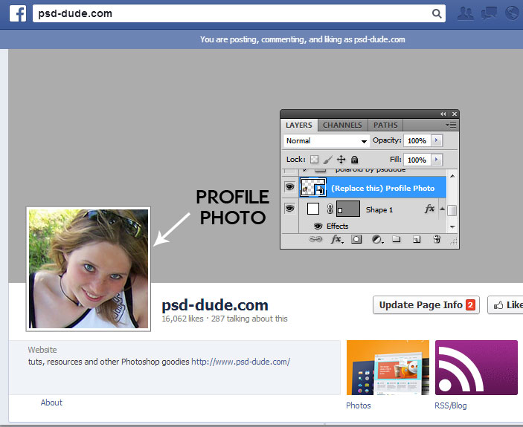The height and width of the screenshot is (427, 523).
Task: Click the chain link icon on Shape 1
Action: click(330, 209)
